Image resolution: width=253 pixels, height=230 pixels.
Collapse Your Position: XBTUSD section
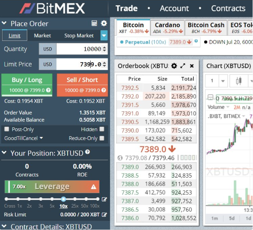point(4,152)
